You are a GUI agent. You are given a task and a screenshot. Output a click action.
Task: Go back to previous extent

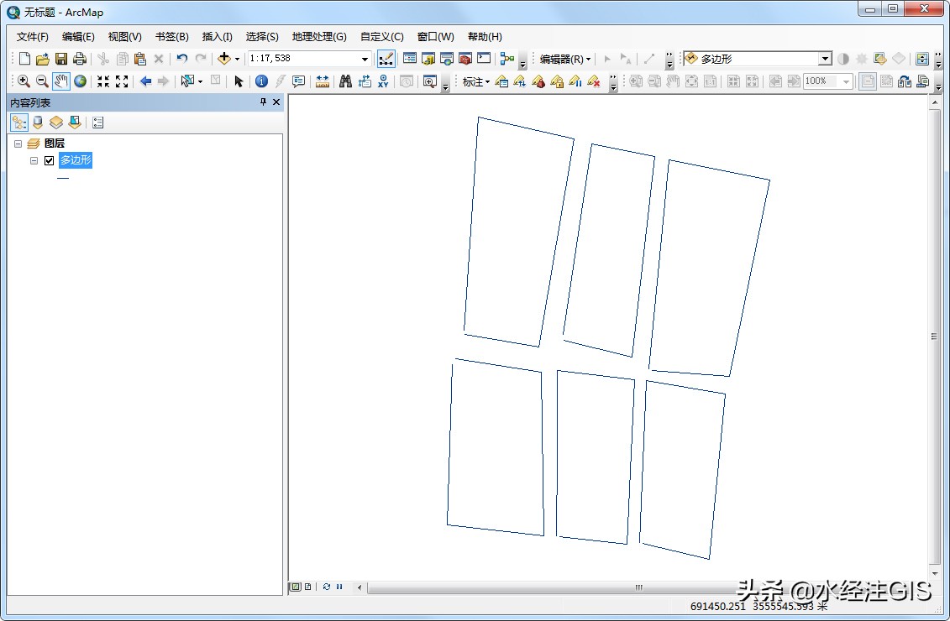click(x=145, y=81)
